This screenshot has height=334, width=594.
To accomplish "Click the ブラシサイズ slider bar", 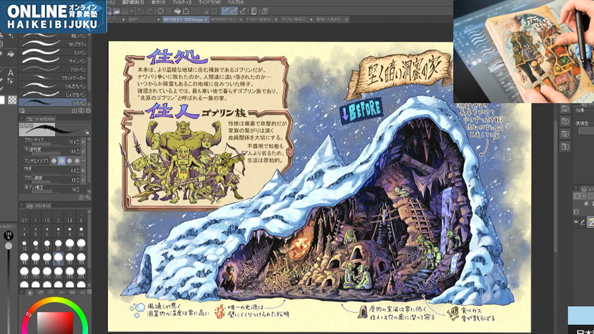I will coord(46,144).
